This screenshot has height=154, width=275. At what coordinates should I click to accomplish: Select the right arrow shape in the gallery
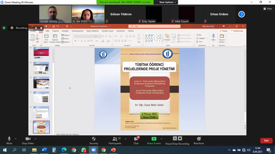coord(160,38)
